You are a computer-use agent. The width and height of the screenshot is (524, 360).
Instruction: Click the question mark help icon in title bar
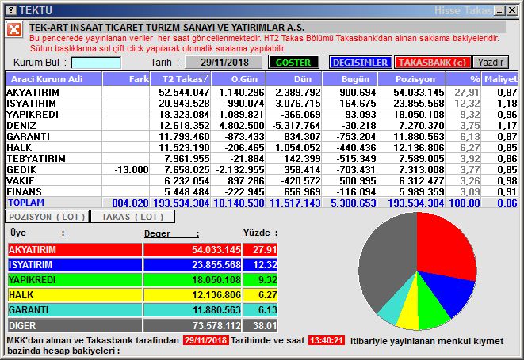click(10, 10)
